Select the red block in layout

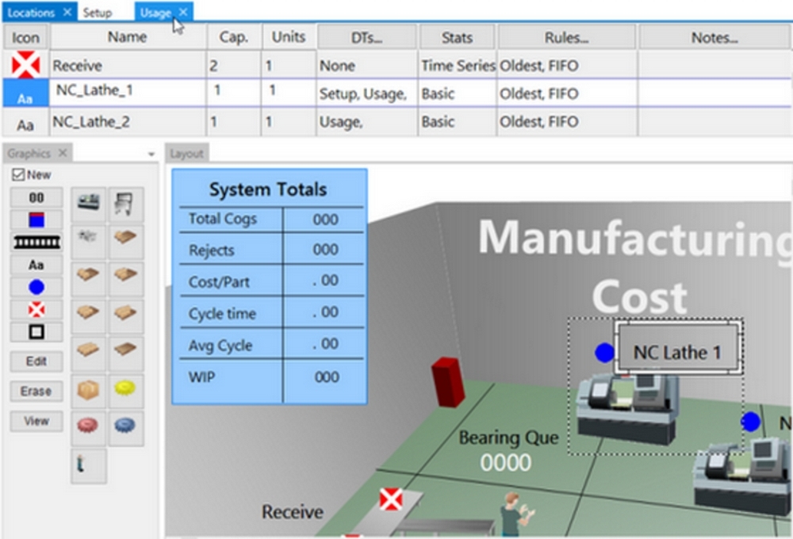[447, 382]
